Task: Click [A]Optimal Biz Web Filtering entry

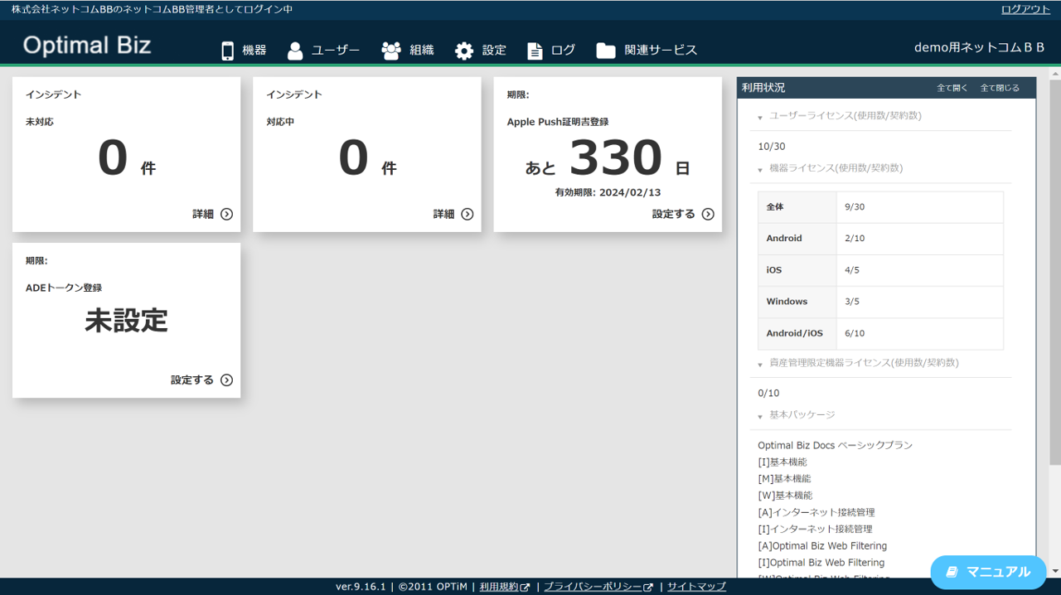Action: tap(822, 546)
